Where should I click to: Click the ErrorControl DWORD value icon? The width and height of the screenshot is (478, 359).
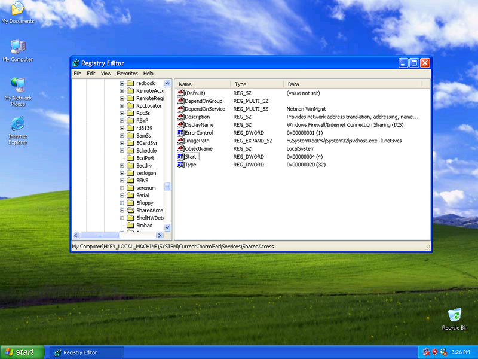click(x=180, y=132)
